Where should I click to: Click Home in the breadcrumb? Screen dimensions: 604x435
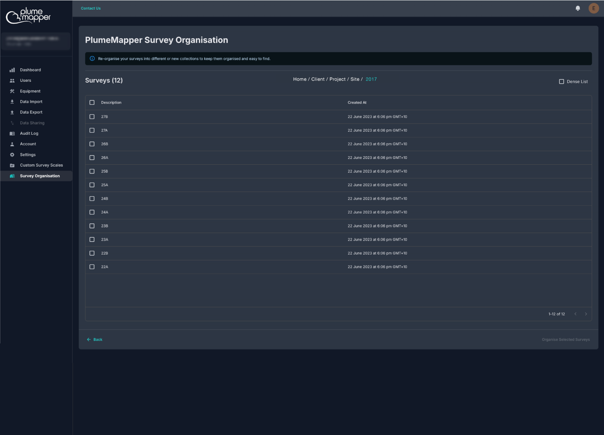300,79
